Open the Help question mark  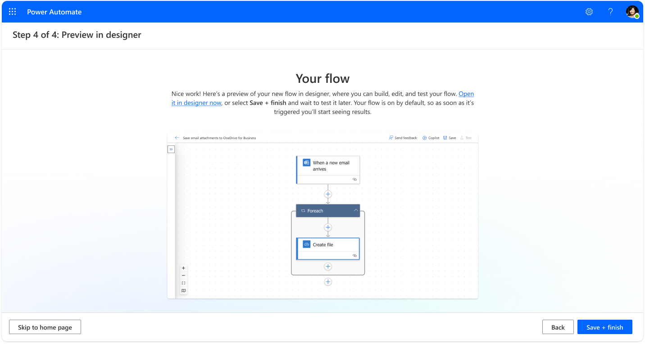[611, 12]
